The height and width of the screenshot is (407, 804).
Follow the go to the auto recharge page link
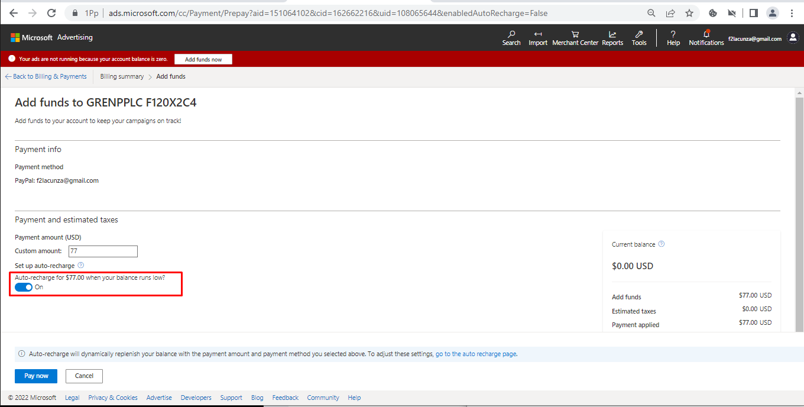(x=476, y=354)
